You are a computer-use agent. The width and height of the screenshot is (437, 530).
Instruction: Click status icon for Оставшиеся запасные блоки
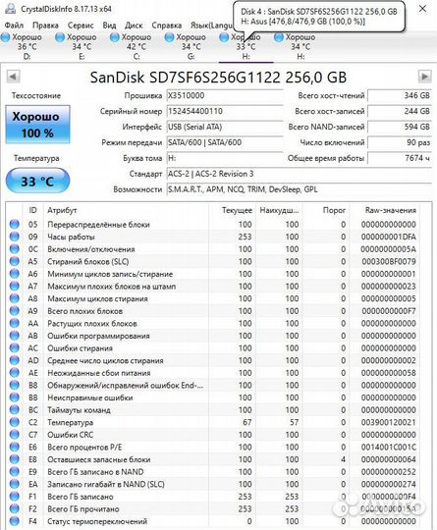(14, 459)
